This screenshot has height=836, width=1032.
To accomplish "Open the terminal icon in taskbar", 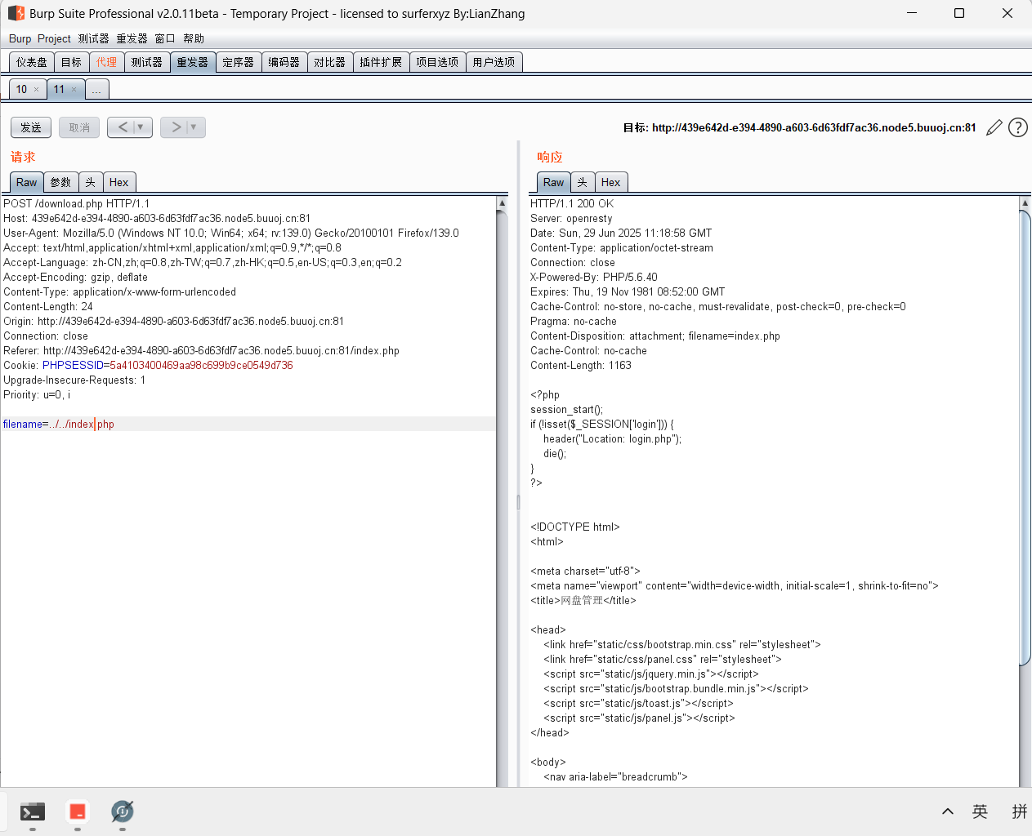I will coord(33,812).
